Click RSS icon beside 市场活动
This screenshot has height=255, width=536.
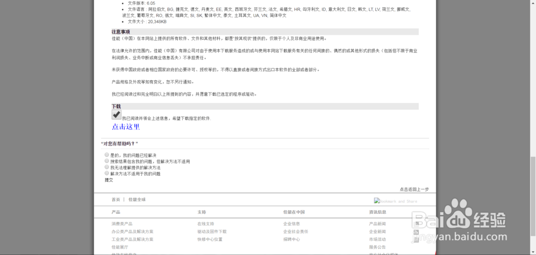point(416,240)
